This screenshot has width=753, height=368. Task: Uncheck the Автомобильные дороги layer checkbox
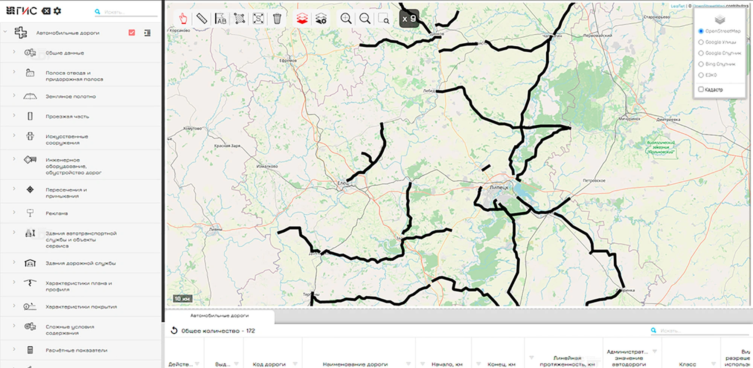132,33
